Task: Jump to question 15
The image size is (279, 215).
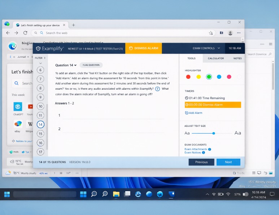Action: pos(40,134)
